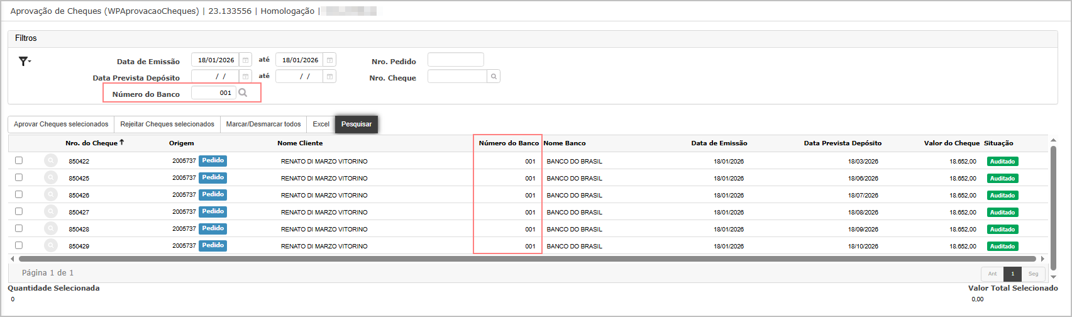The image size is (1072, 317).
Task: Click Marcar/Desmarcar todos
Action: point(263,124)
